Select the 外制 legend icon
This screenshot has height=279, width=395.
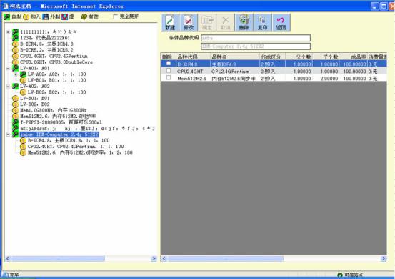[45, 17]
